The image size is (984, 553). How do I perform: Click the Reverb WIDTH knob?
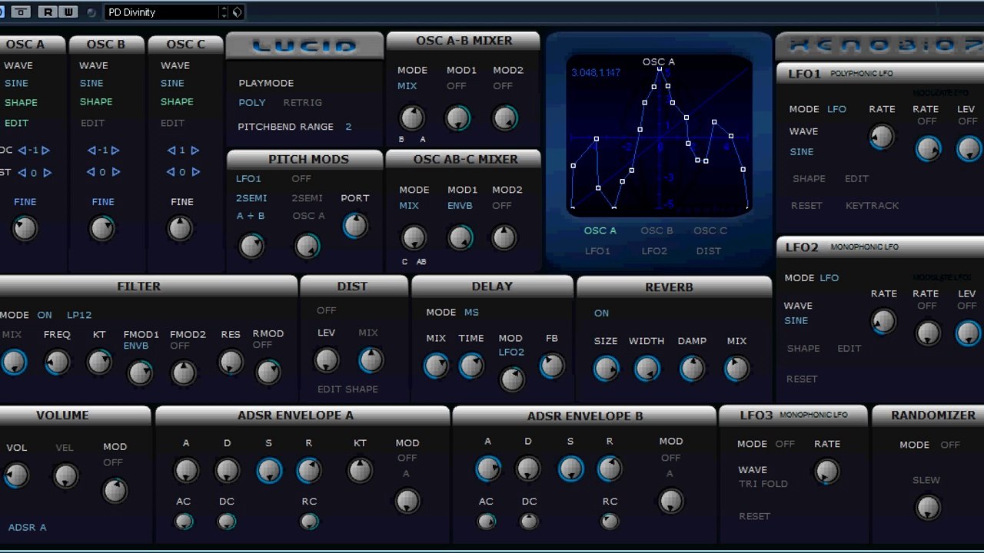coord(647,369)
